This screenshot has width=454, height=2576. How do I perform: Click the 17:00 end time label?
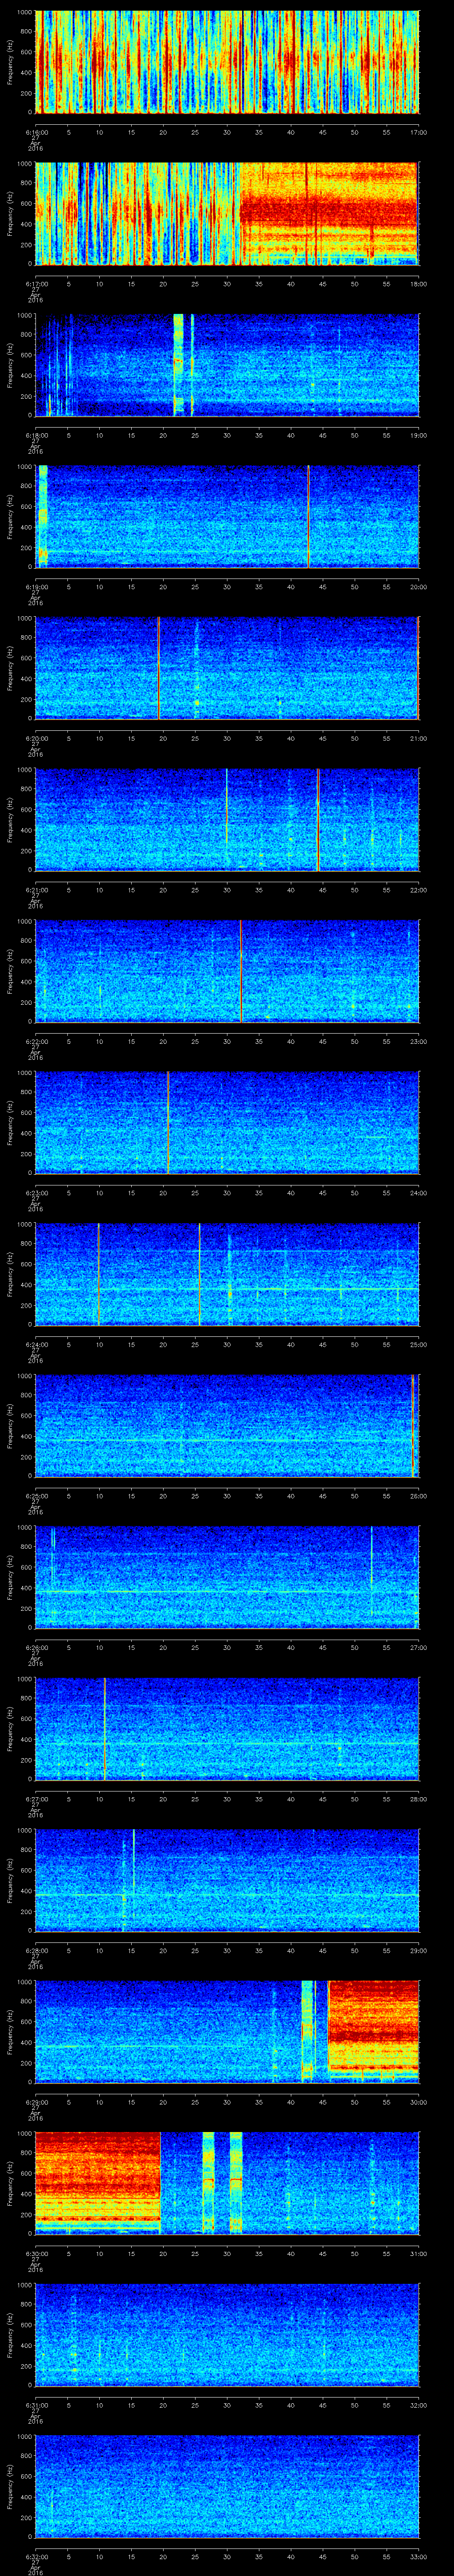click(418, 132)
